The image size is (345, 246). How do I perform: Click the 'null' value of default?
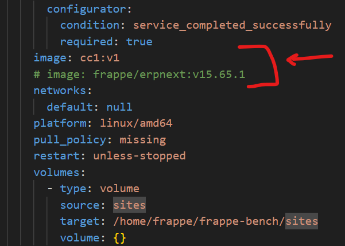[119, 107]
